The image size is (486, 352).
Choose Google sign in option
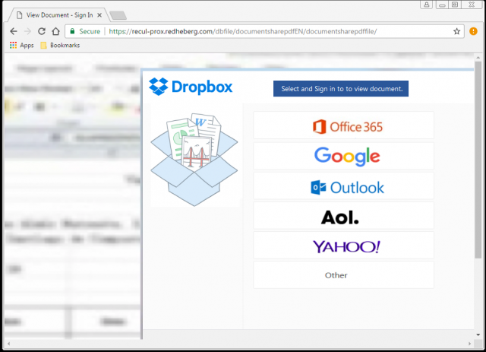tap(343, 156)
